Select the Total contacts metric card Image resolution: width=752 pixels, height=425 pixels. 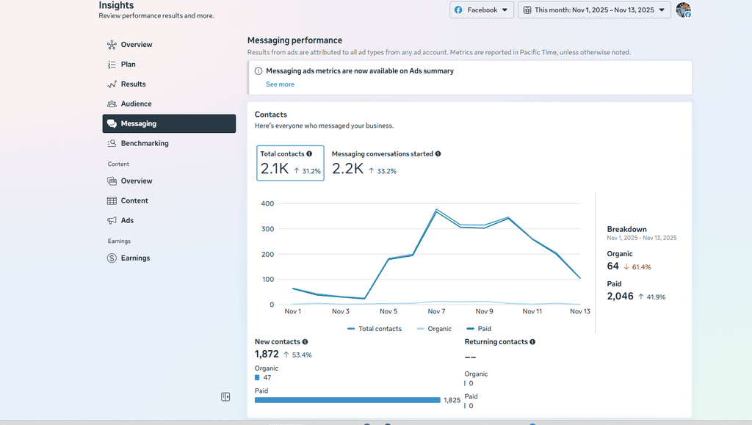click(291, 163)
